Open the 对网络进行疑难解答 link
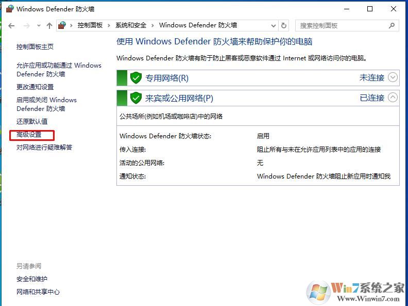The image size is (408, 306). [x=44, y=147]
